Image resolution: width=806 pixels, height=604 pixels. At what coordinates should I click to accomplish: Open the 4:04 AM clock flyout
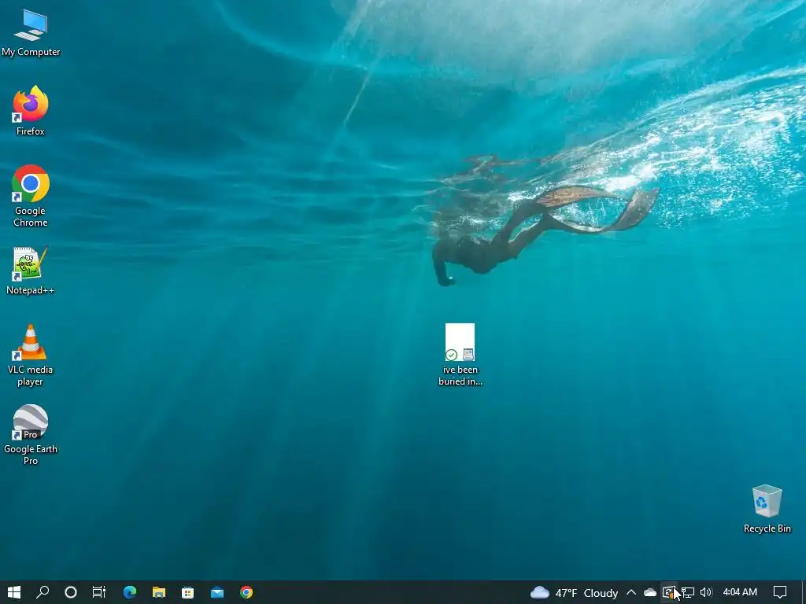click(x=740, y=592)
